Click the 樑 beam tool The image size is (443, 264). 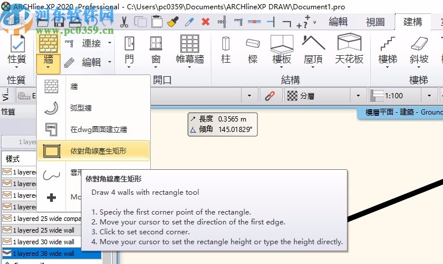(253, 49)
